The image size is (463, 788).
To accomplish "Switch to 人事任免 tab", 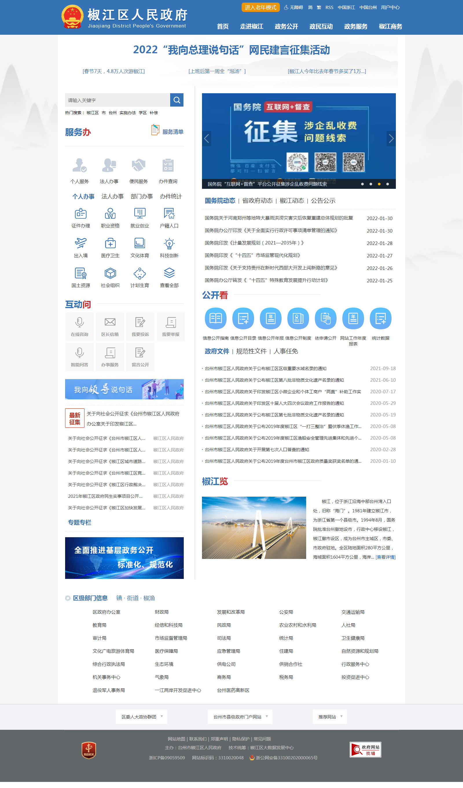I will point(286,352).
